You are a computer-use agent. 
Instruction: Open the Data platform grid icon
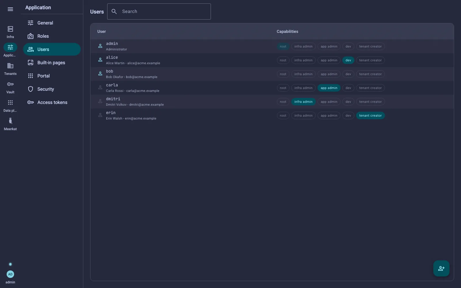tap(10, 103)
